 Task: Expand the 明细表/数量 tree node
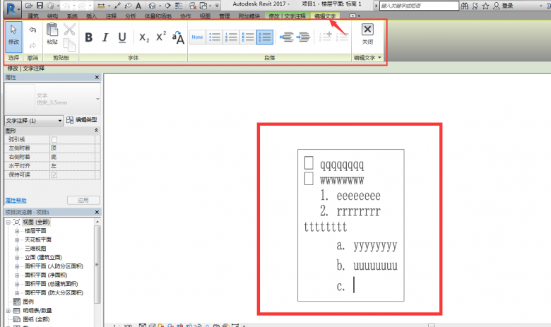8,310
